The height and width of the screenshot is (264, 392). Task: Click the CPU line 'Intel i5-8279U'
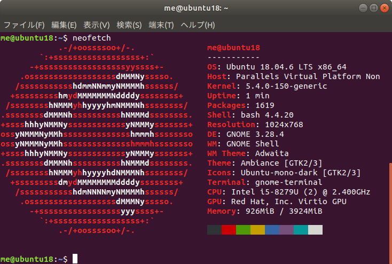pyautogui.click(x=265, y=192)
